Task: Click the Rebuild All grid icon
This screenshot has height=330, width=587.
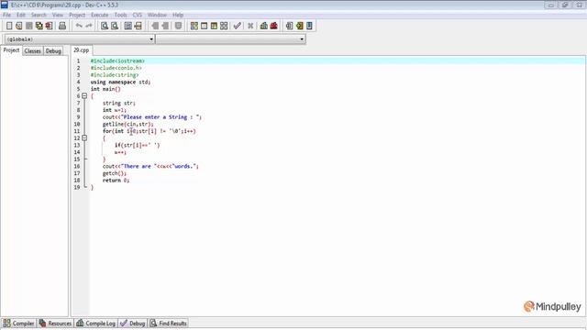Action: (224, 26)
